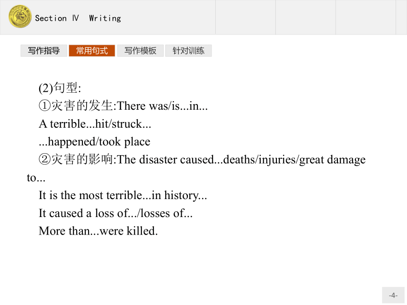407x305 pixels.
Task: Select the line 'There was/is...in...'
Action: pos(162,106)
